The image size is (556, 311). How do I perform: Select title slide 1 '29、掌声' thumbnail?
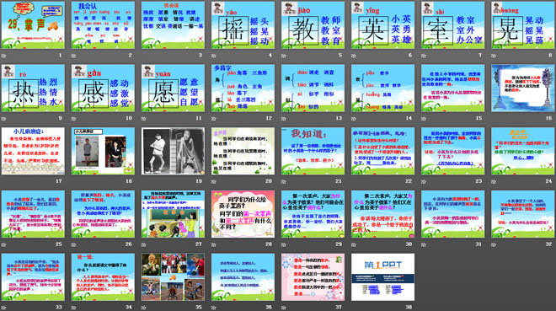point(33,25)
